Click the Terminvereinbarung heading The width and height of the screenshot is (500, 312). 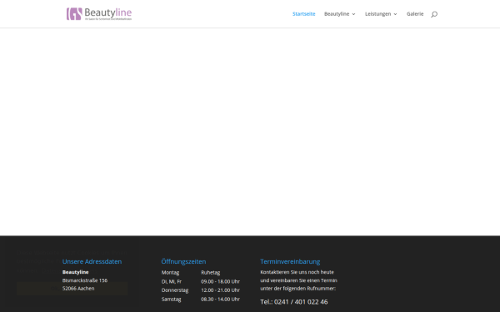pos(290,261)
